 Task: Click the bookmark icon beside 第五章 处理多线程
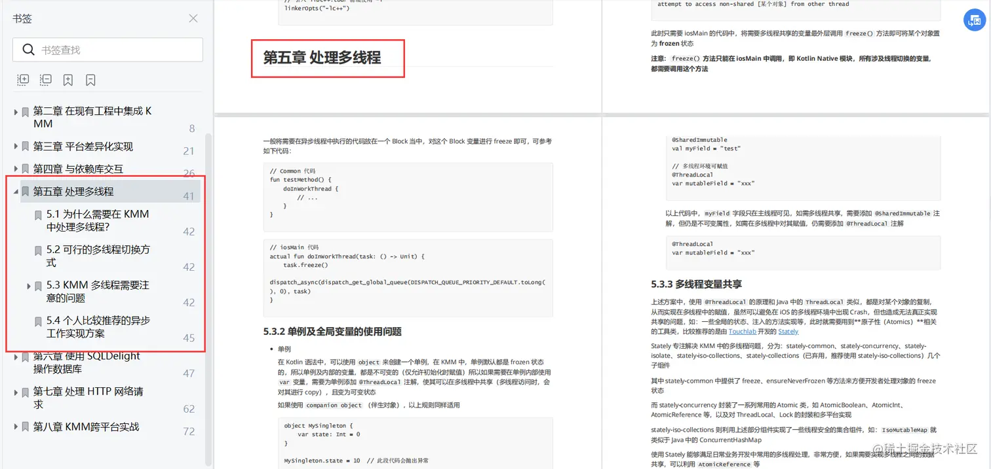[24, 191]
